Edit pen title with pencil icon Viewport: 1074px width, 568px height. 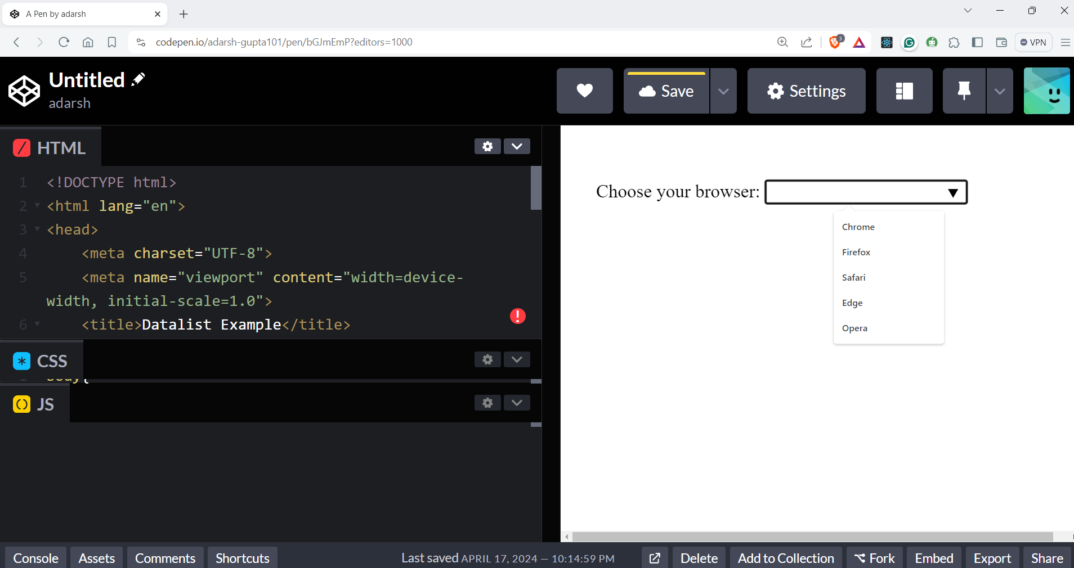(x=138, y=80)
